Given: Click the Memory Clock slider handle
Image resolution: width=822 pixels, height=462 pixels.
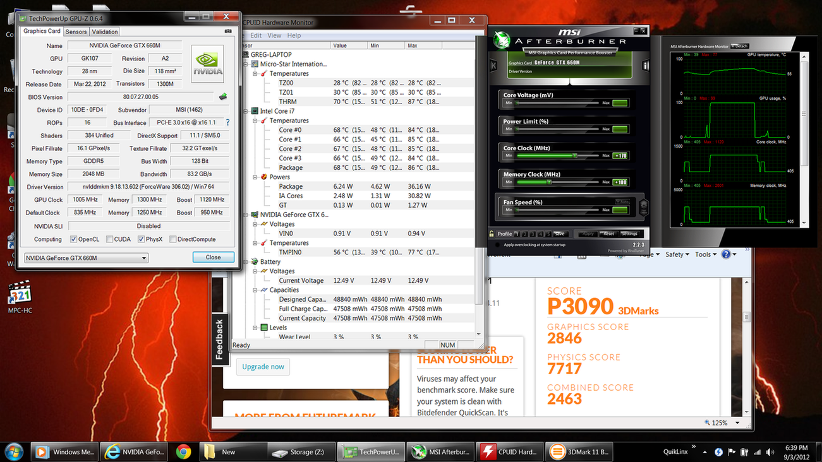Looking at the screenshot, I should [549, 182].
